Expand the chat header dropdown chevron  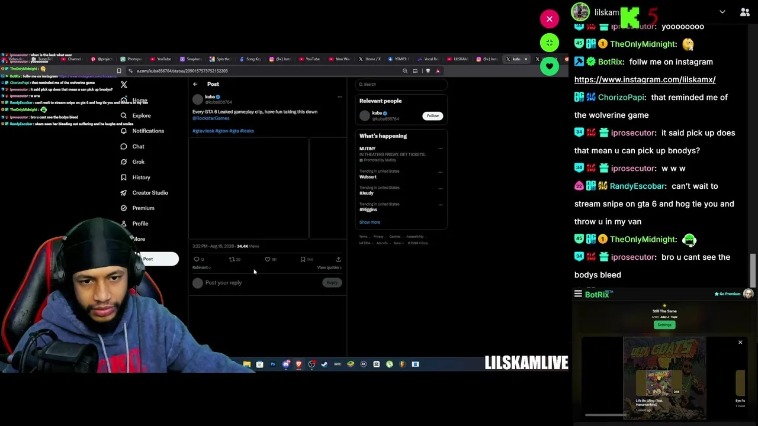tap(722, 12)
